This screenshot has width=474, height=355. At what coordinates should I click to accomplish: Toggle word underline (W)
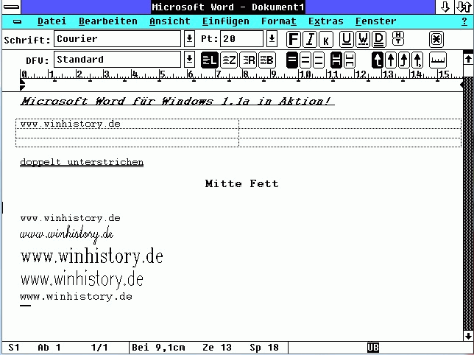point(363,39)
